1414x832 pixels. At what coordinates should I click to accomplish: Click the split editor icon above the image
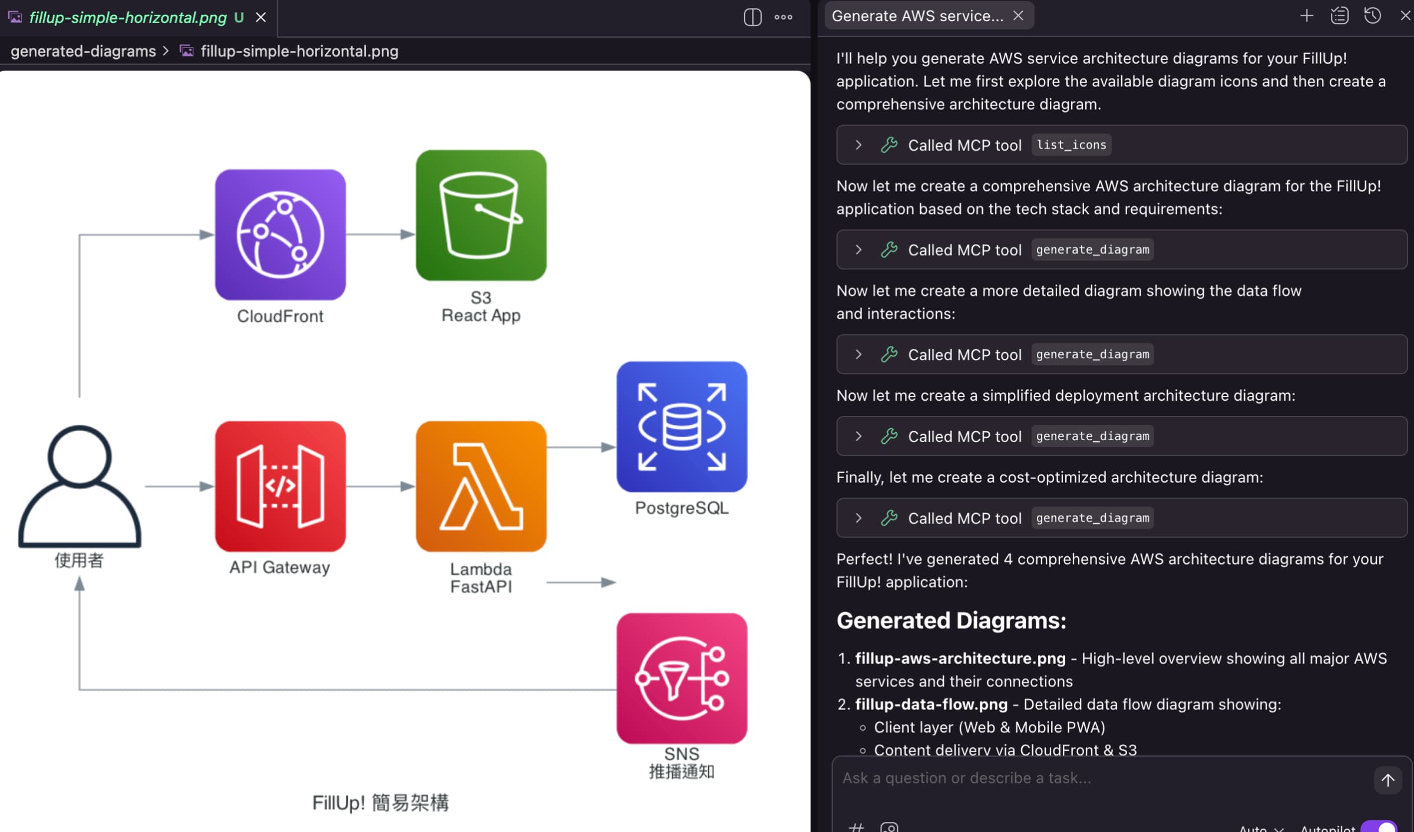click(751, 18)
